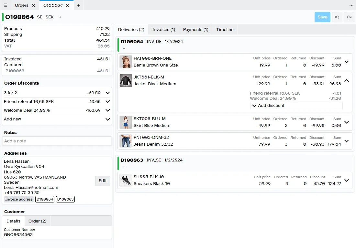Image resolution: width=356 pixels, height=248 pixels.
Task: Click the Add a note field
Action: click(x=57, y=141)
